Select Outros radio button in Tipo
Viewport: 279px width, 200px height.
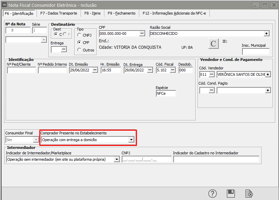pos(79,50)
